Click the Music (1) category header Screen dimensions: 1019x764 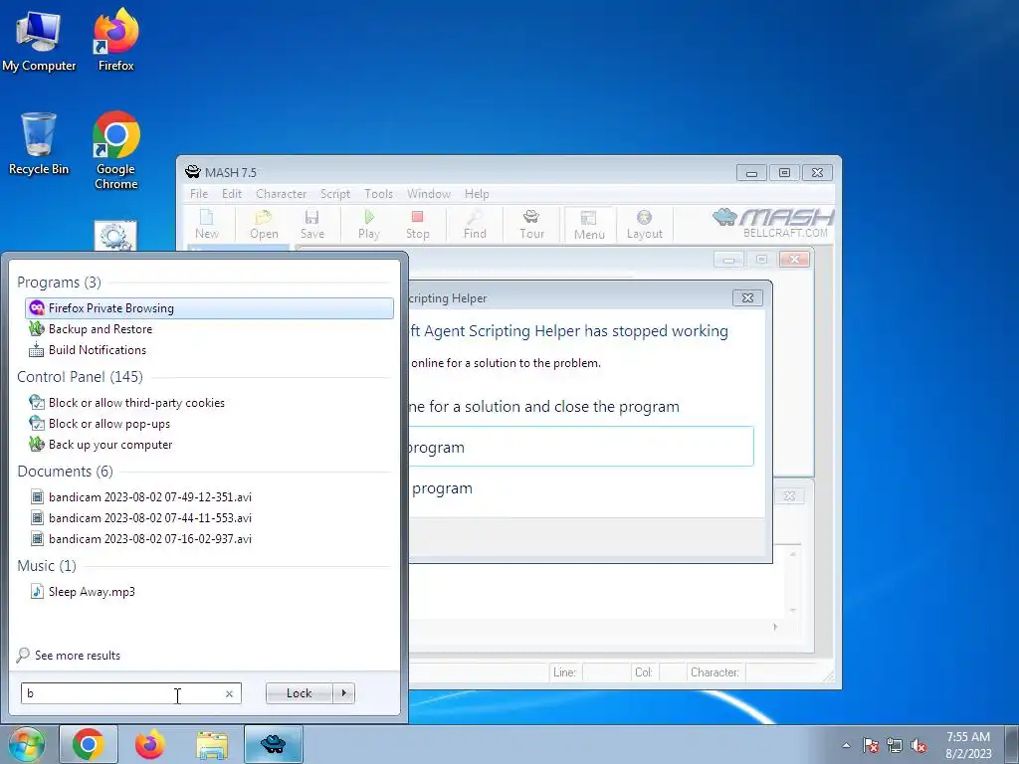tap(47, 566)
